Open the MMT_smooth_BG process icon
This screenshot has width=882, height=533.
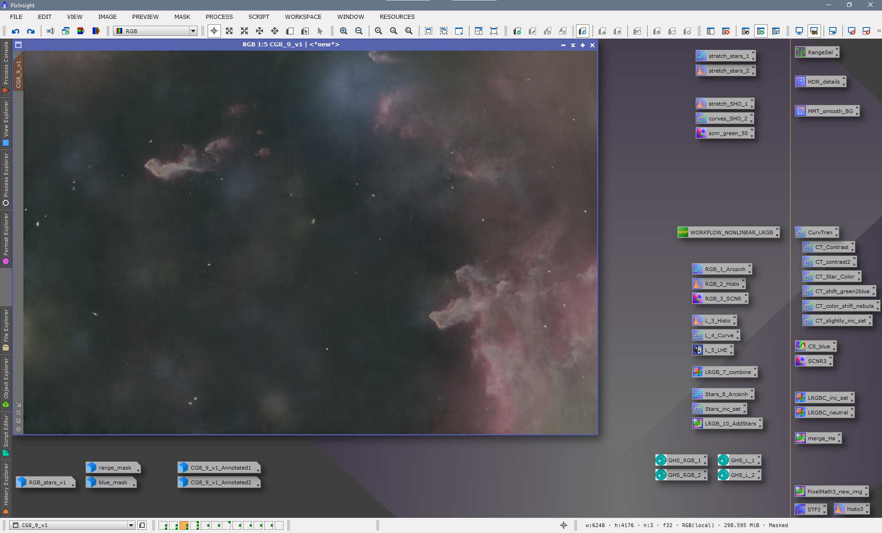(x=827, y=111)
